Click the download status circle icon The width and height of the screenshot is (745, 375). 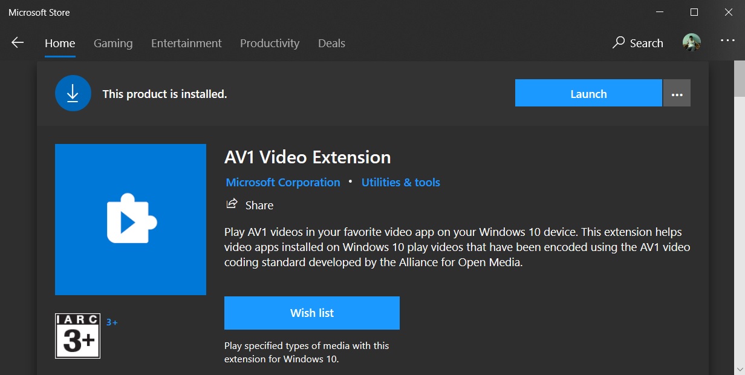point(73,93)
